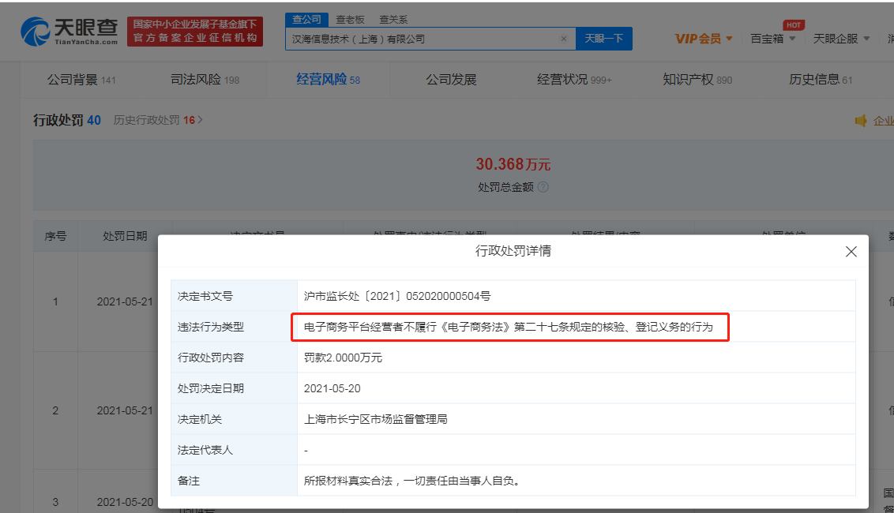Open the 历史信息 tab
The width and height of the screenshot is (894, 513).
point(821,80)
